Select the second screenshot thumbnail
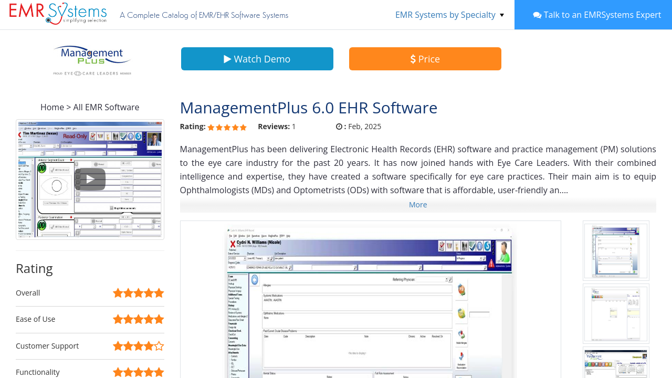Viewport: 672px width, 378px height. [x=616, y=313]
